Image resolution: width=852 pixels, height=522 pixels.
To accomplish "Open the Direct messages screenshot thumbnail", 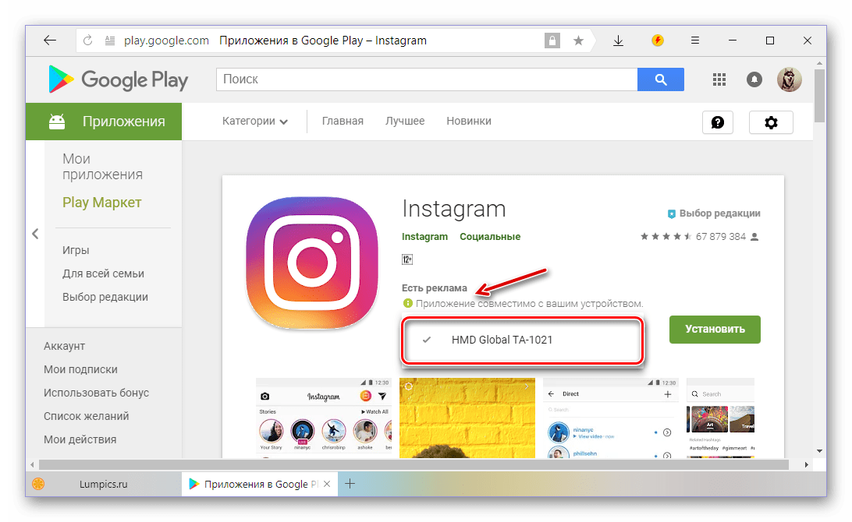I will [611, 418].
